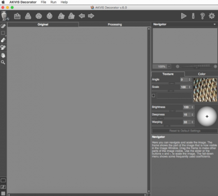The height and width of the screenshot is (196, 218).
Task: Click the gray background color square
Action: (x=3, y=194)
